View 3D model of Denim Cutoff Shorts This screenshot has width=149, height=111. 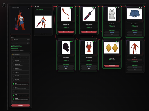[x=135, y=33]
